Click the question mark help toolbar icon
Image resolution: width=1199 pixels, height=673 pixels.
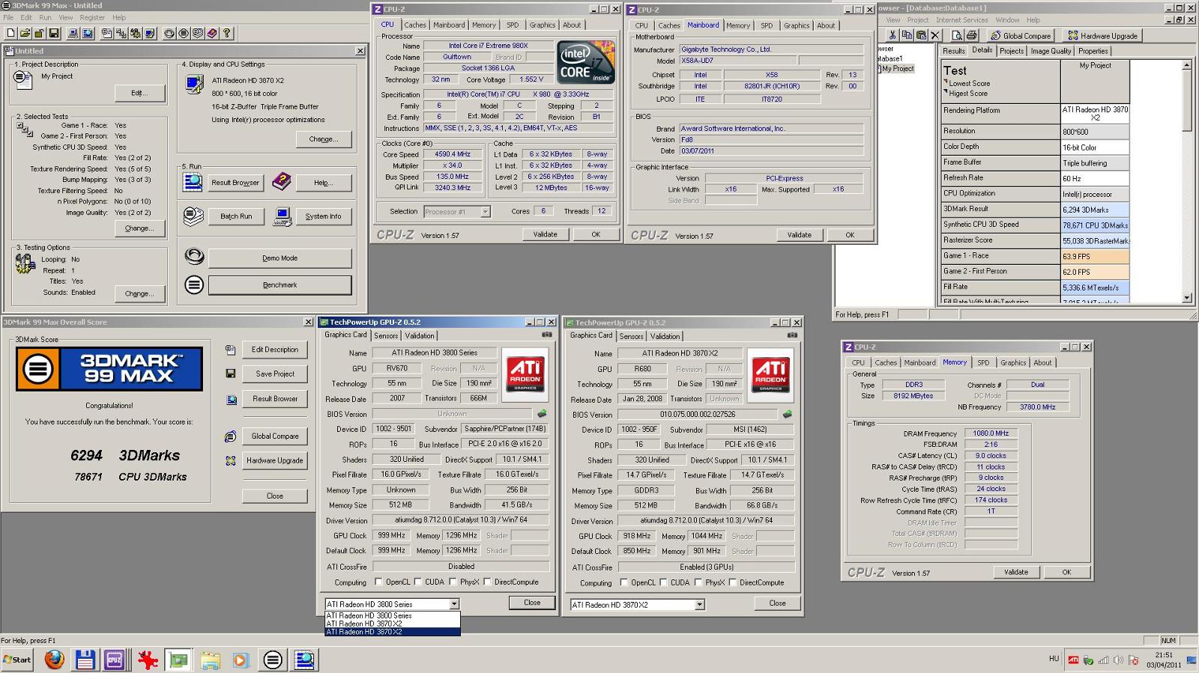(226, 33)
